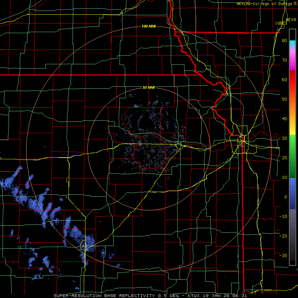Click the 70 value on dBZ scale

[x=284, y=60]
